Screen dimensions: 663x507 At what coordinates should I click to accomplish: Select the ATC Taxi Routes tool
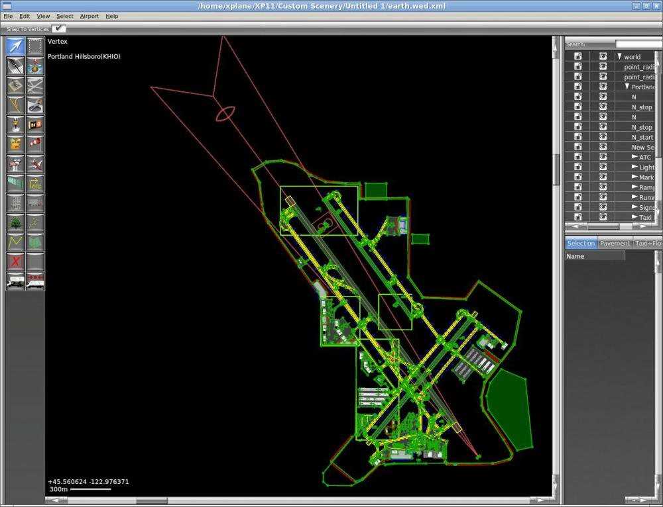tap(35, 183)
